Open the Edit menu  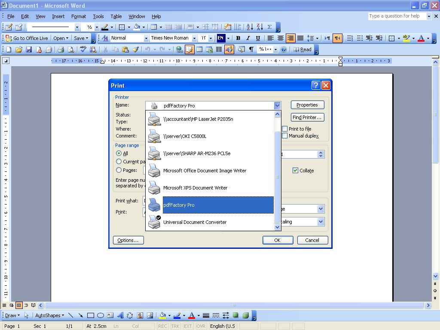point(25,16)
